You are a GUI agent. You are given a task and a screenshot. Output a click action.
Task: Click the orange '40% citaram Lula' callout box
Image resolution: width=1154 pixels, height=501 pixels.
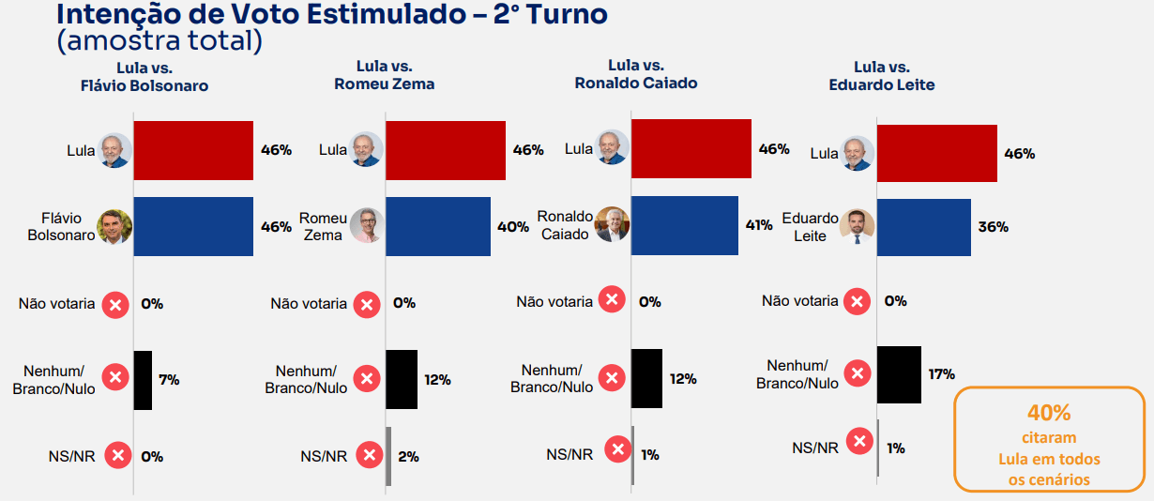(1049, 439)
